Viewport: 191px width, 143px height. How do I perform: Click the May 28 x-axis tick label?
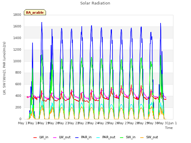[x=133, y=123]
